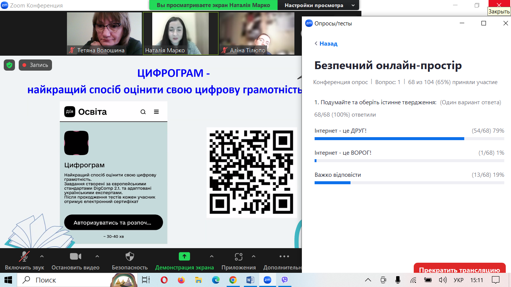Click battery icon in system tray
This screenshot has width=511, height=287.
click(428, 280)
